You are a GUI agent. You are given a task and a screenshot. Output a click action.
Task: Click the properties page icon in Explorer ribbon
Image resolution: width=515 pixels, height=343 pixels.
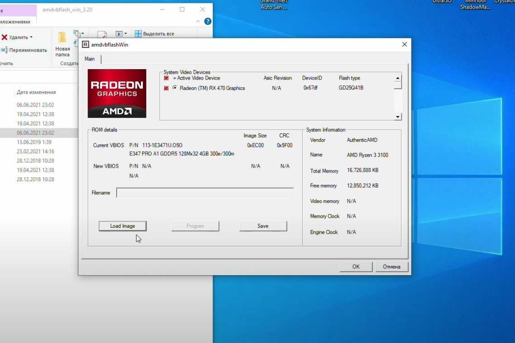[102, 34]
